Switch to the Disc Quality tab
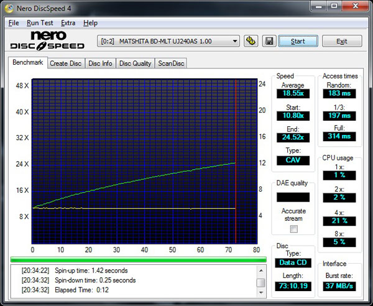Viewport: 373px width, 306px height. click(x=135, y=63)
